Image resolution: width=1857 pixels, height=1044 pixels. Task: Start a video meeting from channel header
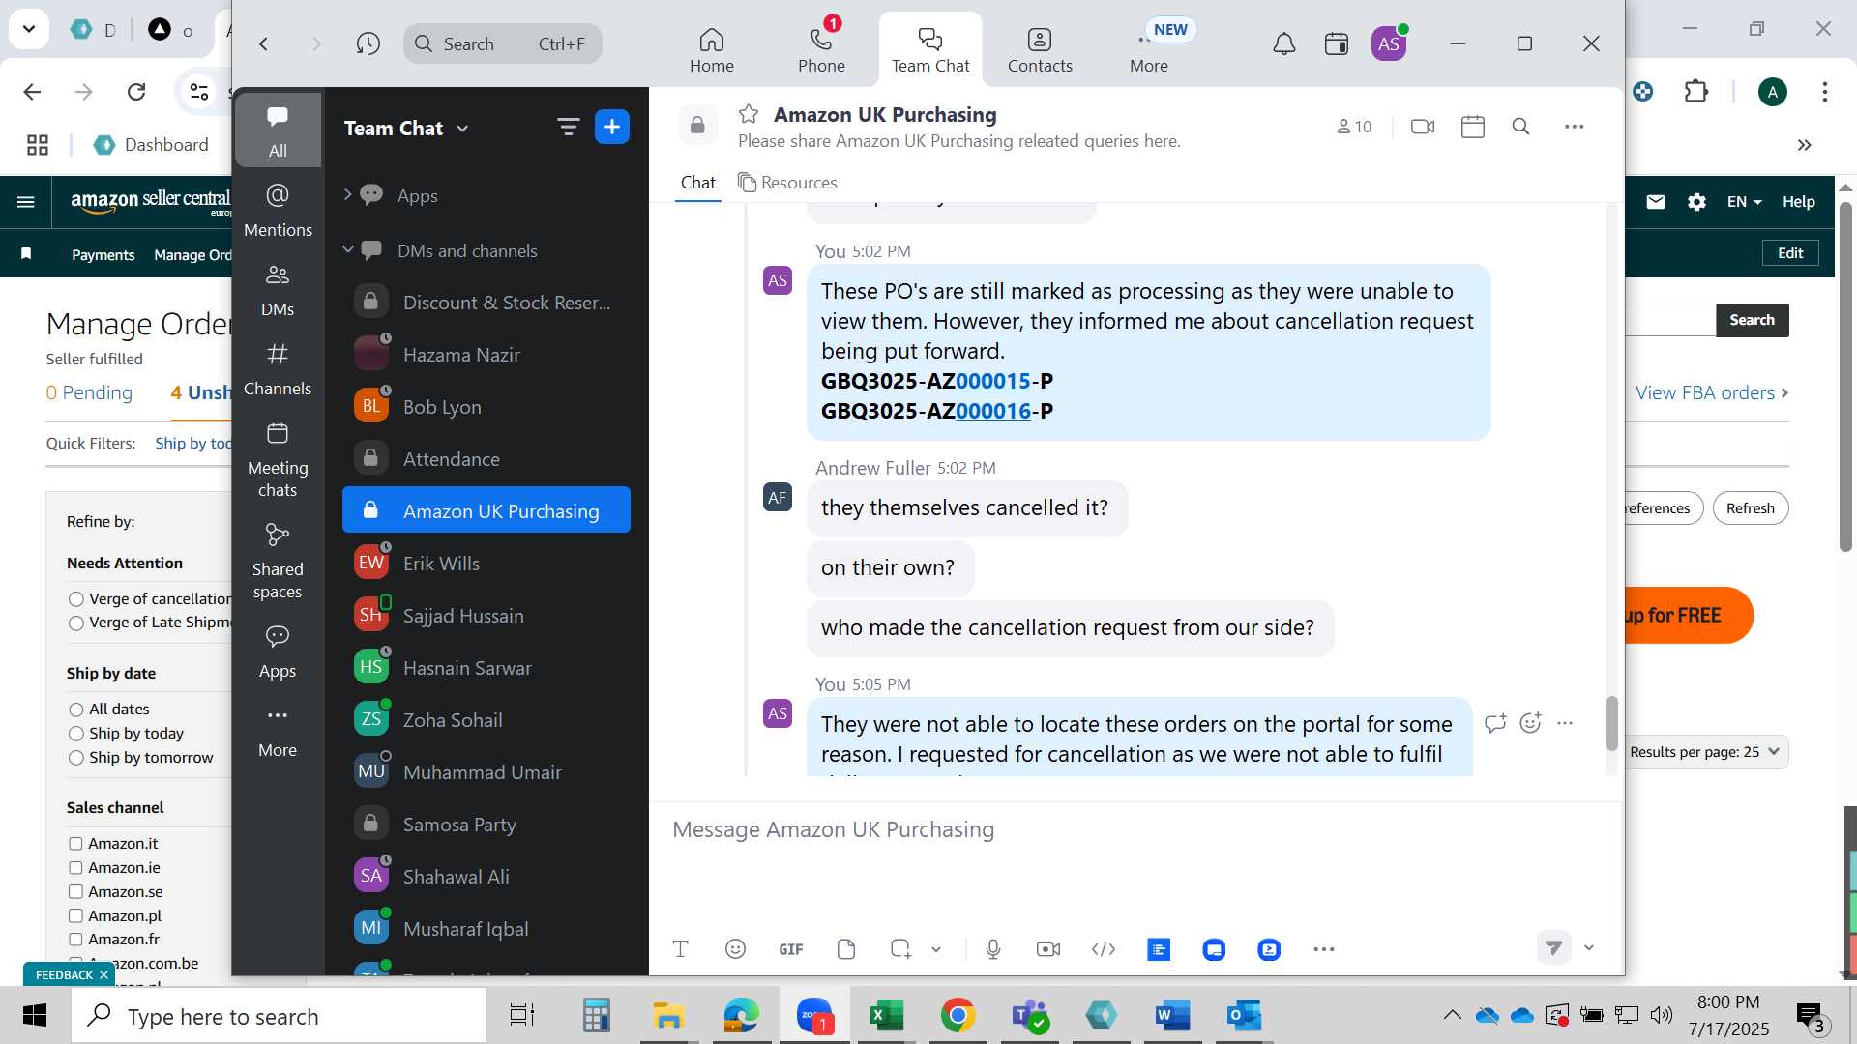click(1422, 127)
